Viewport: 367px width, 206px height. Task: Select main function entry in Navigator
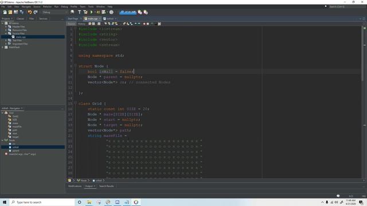pyautogui.click(x=22, y=154)
